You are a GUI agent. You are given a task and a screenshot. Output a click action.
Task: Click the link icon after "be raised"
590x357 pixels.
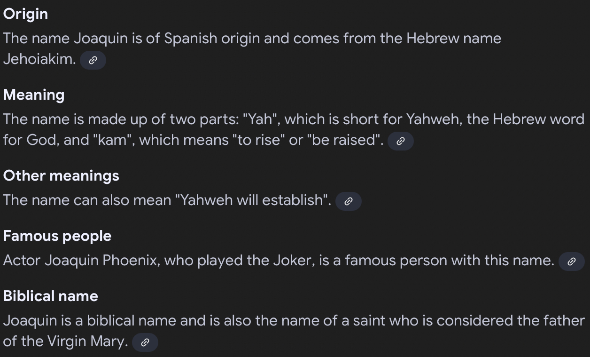(x=400, y=141)
